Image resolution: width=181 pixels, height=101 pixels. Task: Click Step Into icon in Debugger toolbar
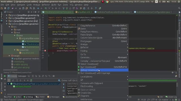click(36, 76)
